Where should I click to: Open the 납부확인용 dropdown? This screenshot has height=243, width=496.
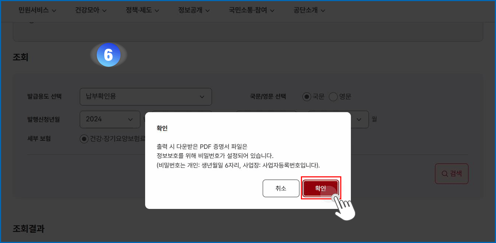(146, 97)
